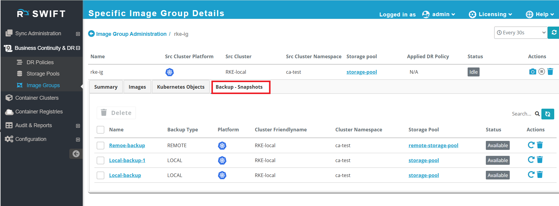Delete rke-ig using the top trash icon
The image size is (559, 206).
[550, 72]
